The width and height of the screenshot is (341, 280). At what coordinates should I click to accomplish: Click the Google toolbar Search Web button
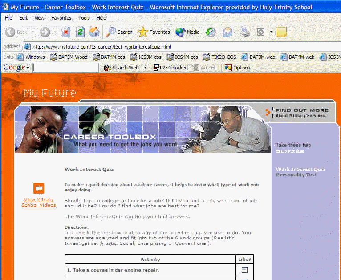(x=122, y=68)
